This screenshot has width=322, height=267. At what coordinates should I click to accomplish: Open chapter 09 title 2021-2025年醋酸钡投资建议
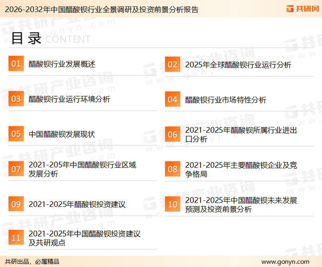click(77, 204)
